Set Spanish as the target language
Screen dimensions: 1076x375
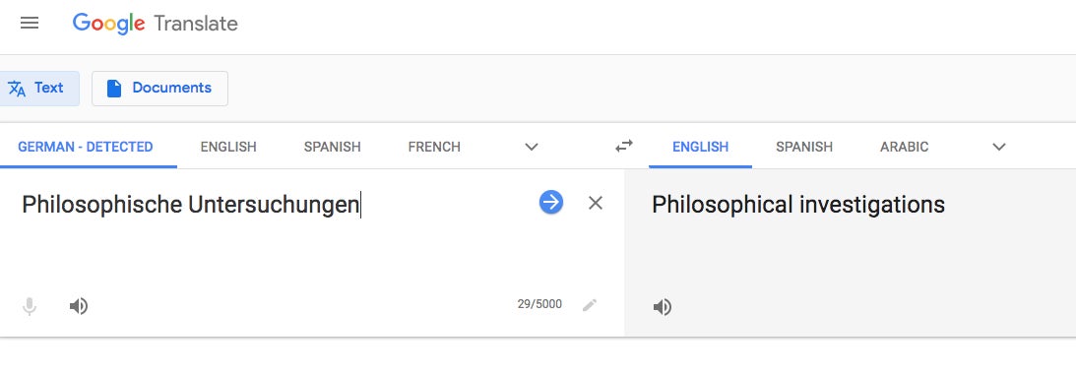point(804,147)
